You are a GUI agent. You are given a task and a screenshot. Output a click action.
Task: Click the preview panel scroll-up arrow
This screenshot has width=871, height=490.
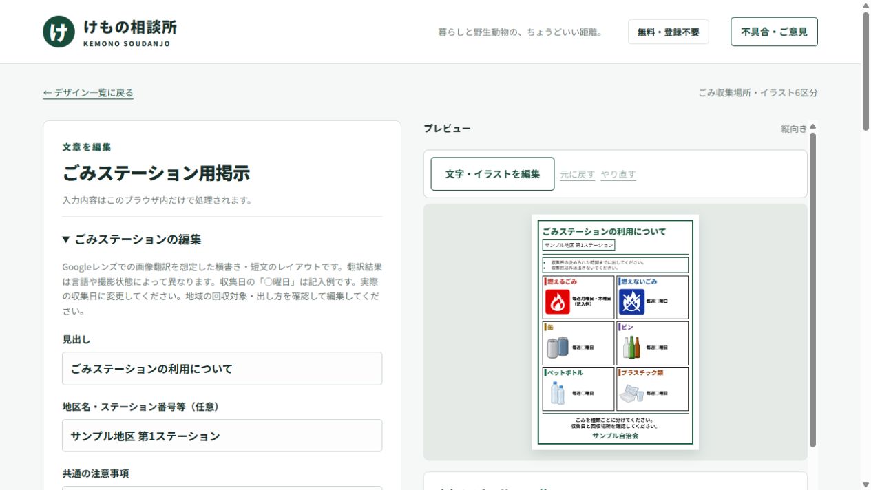812,127
